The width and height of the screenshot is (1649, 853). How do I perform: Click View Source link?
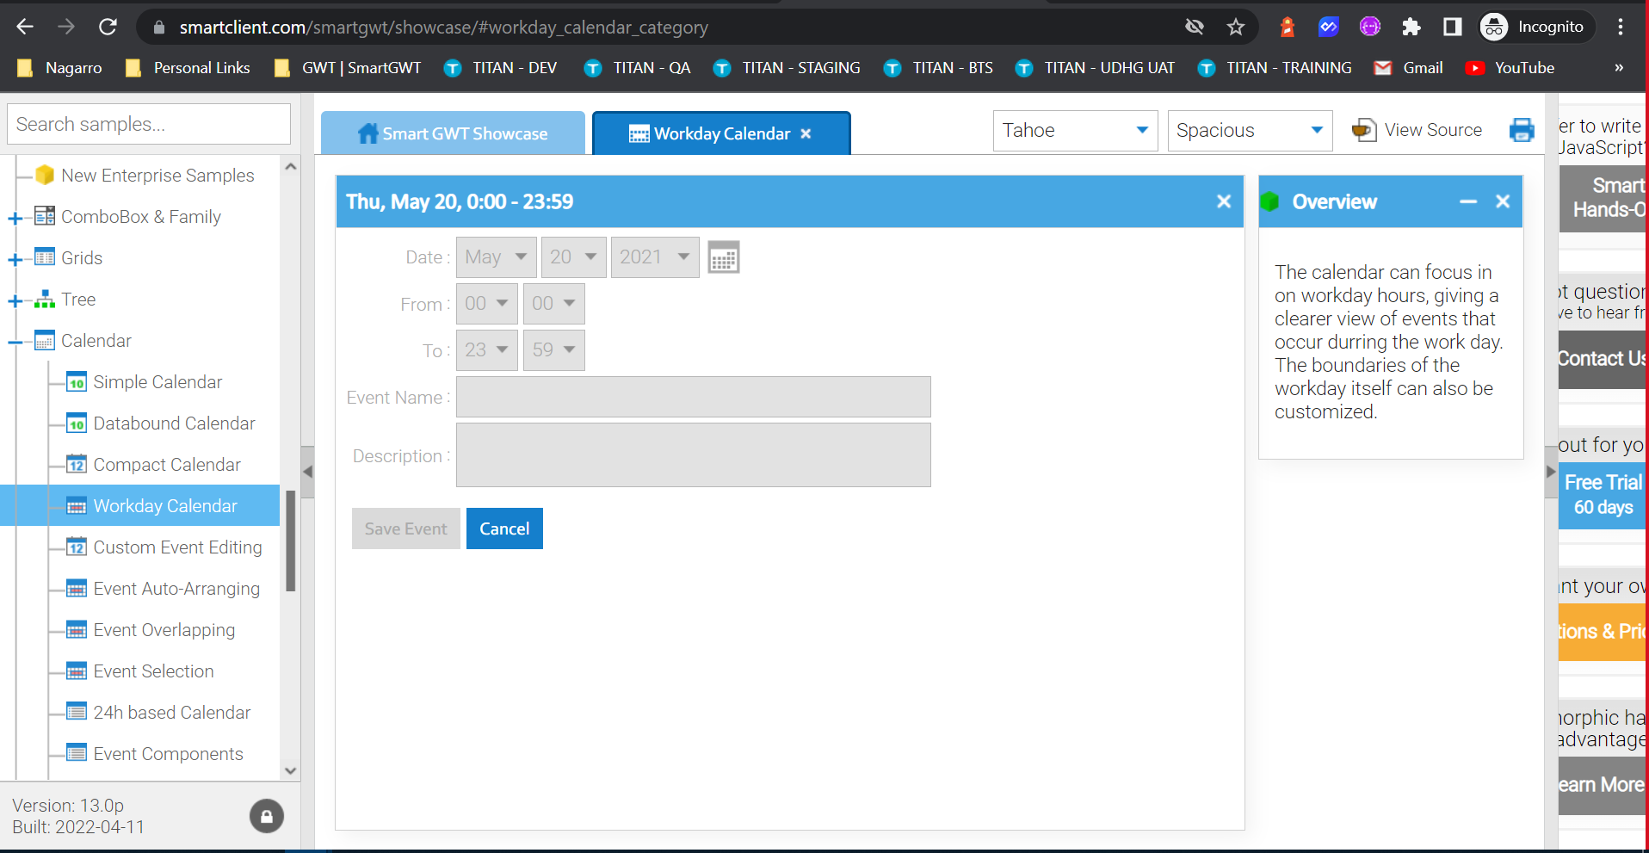[1432, 130]
